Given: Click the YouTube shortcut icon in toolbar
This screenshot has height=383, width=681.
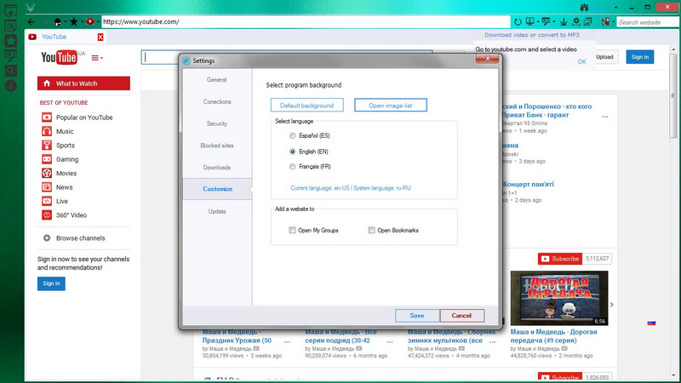Looking at the screenshot, I should [90, 22].
